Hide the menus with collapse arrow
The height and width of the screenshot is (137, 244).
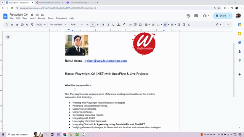(x=228, y=25)
